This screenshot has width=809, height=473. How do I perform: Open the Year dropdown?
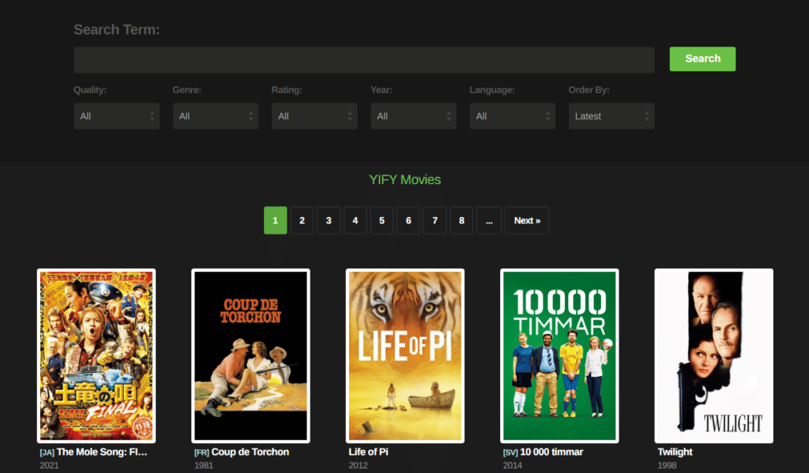(x=413, y=116)
